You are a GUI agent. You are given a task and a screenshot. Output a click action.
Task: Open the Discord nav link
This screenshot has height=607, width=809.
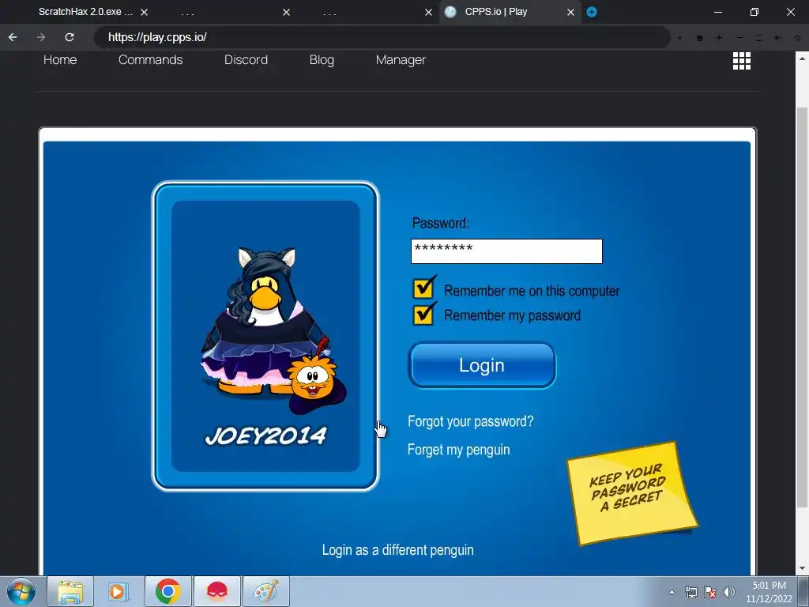tap(246, 60)
